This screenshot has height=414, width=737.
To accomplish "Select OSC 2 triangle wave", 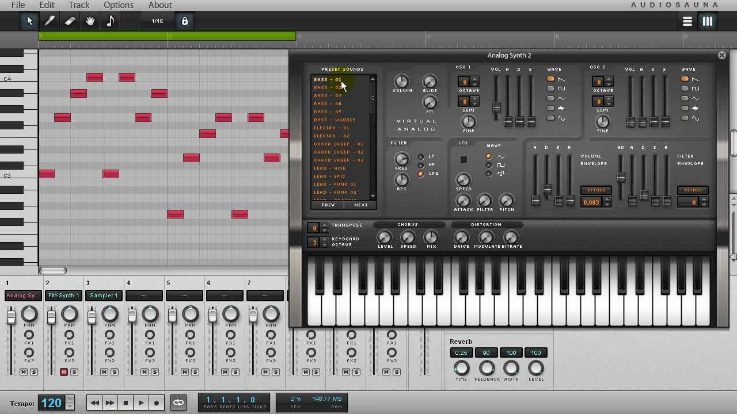I will [685, 98].
